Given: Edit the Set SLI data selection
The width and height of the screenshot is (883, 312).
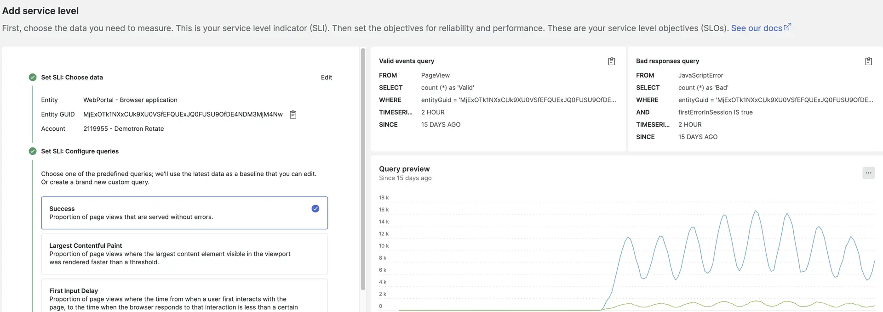Looking at the screenshot, I should [x=326, y=78].
